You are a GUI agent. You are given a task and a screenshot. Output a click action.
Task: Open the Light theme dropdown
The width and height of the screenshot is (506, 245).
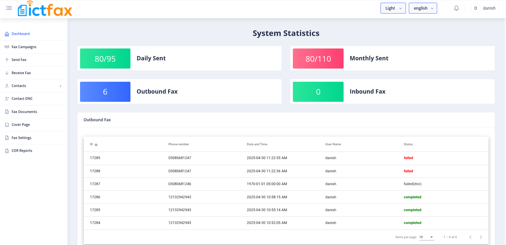point(393,8)
